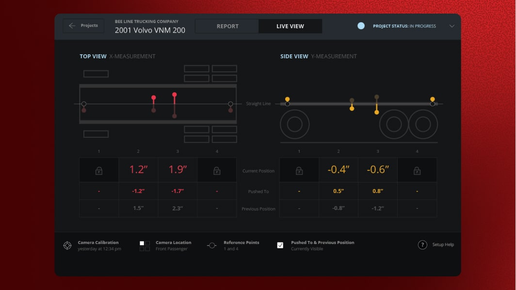Uncheck Pushed To & Previous Position checkbox

(x=280, y=245)
